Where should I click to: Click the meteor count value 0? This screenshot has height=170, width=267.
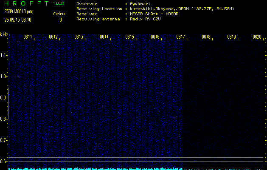(x=61, y=20)
